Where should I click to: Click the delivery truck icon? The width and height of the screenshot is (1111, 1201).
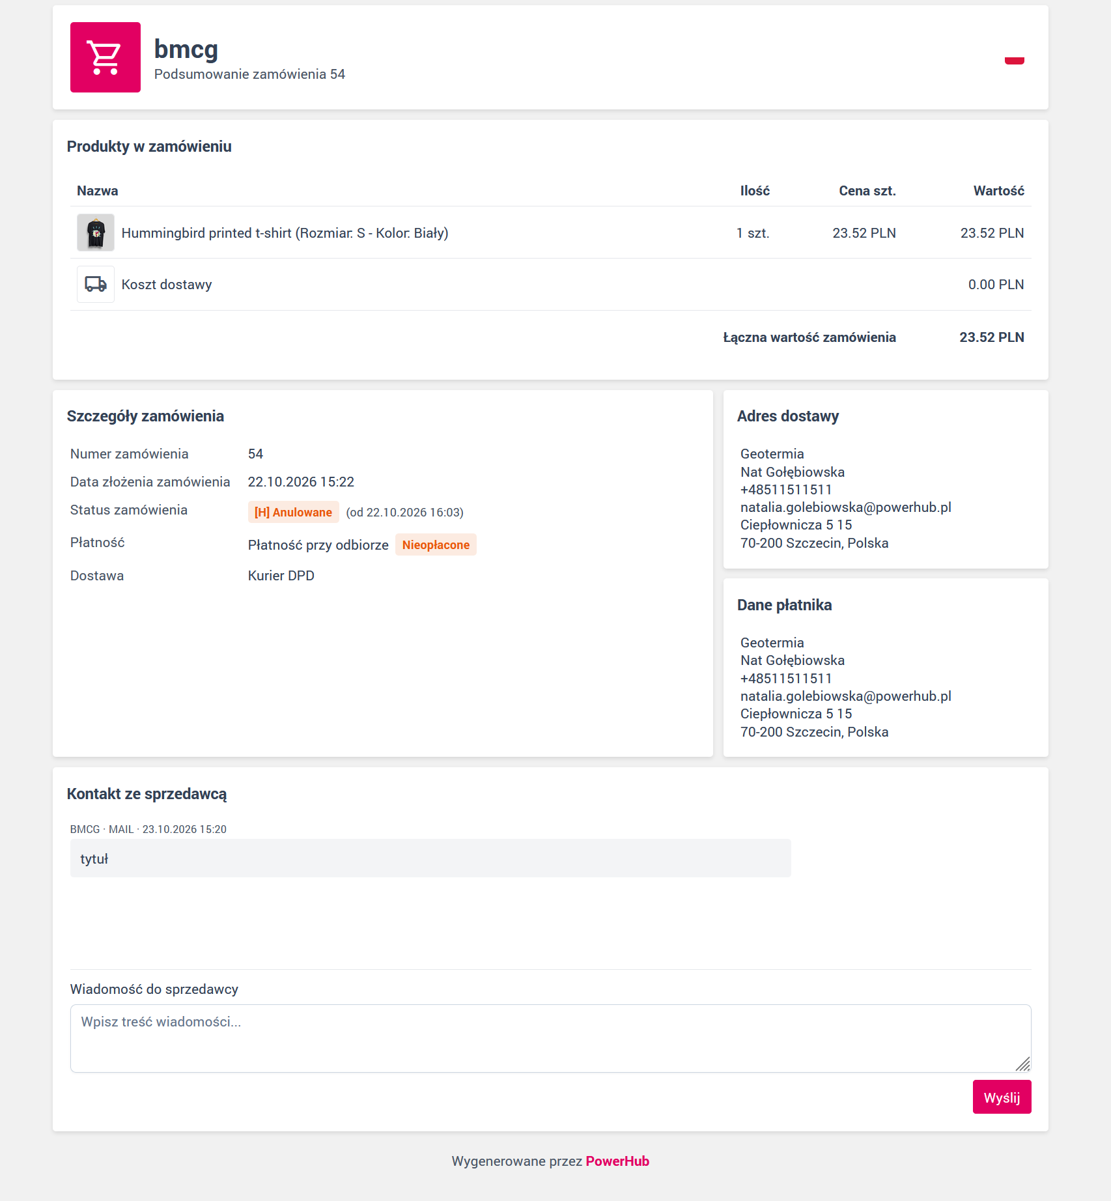tap(96, 284)
